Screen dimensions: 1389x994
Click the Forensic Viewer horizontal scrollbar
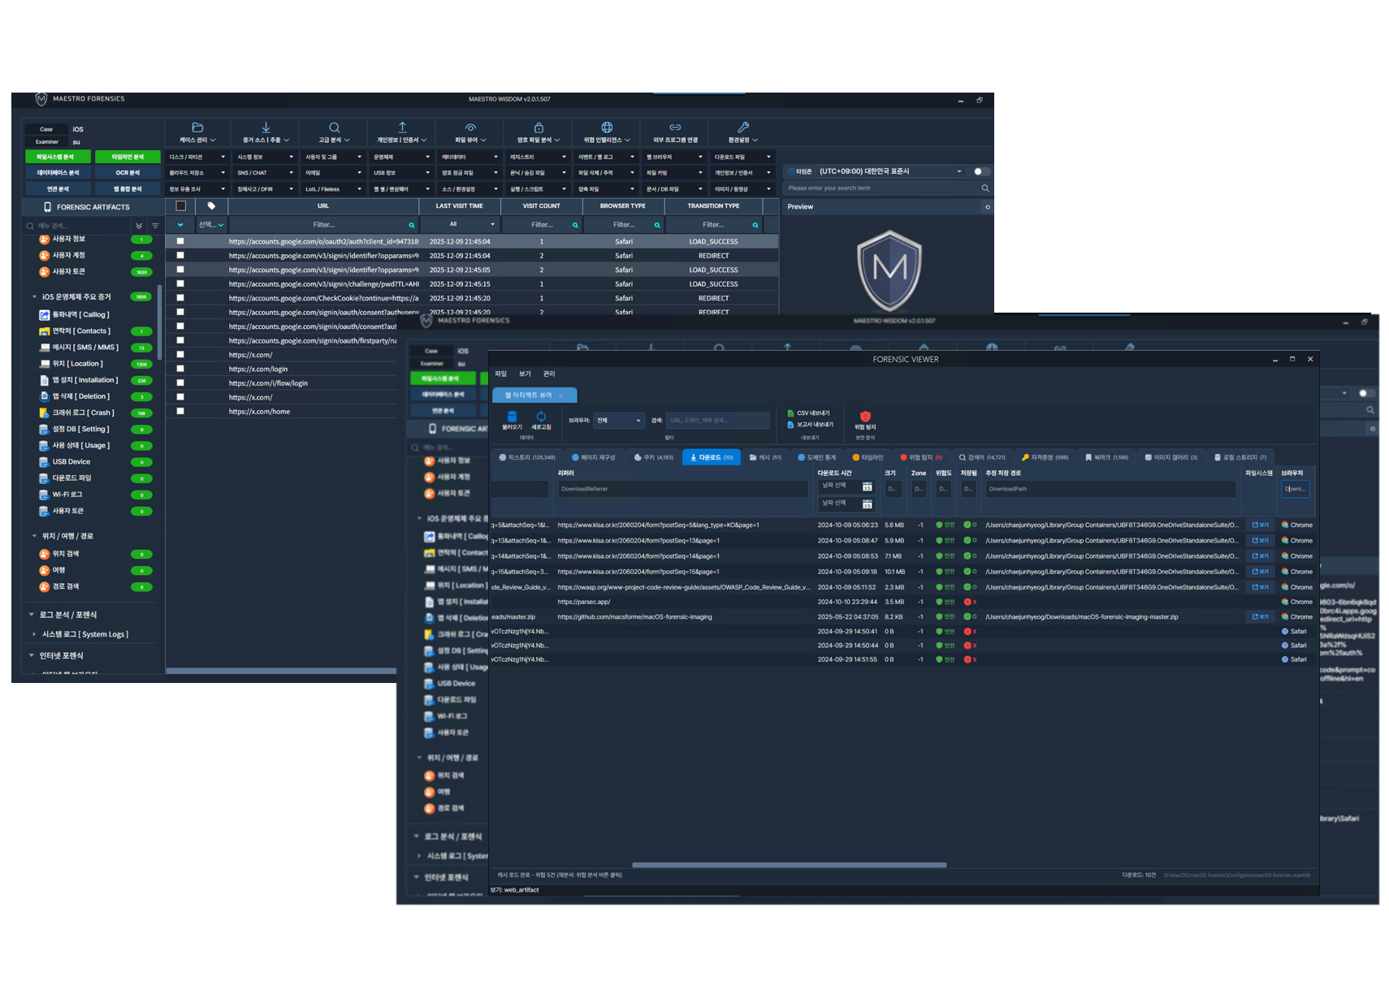tap(789, 865)
